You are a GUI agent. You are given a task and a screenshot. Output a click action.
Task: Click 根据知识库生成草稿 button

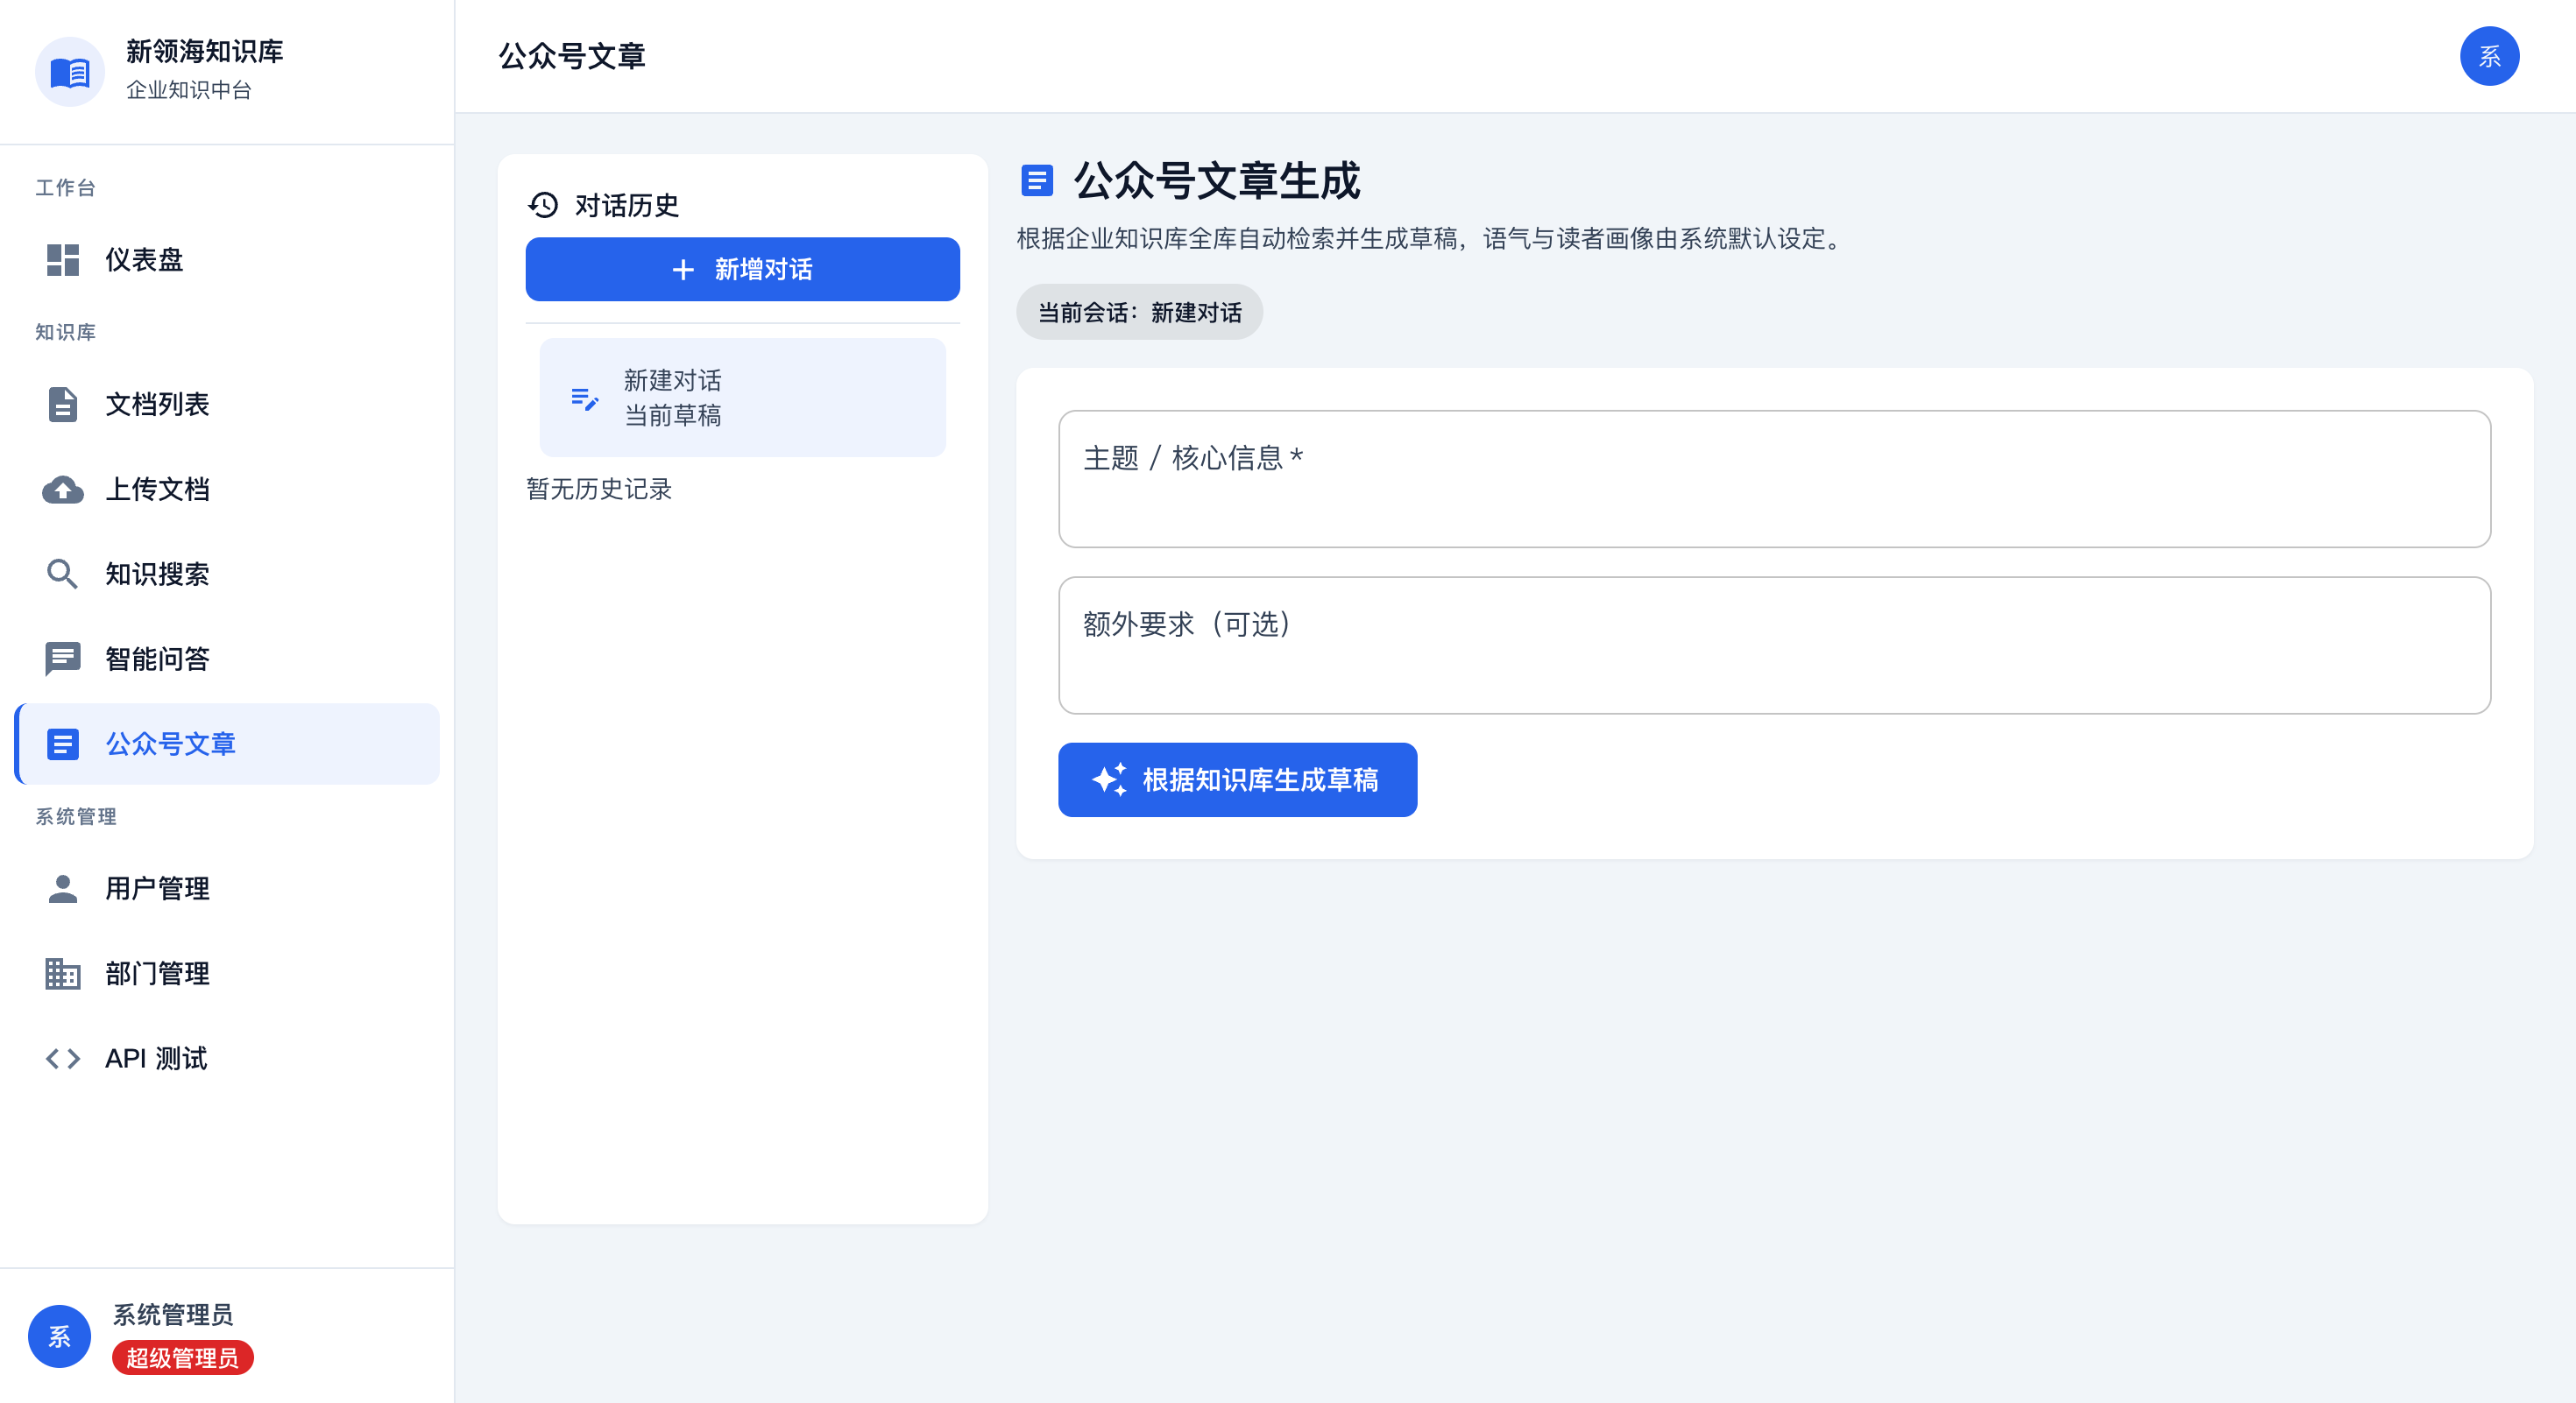(x=1238, y=780)
